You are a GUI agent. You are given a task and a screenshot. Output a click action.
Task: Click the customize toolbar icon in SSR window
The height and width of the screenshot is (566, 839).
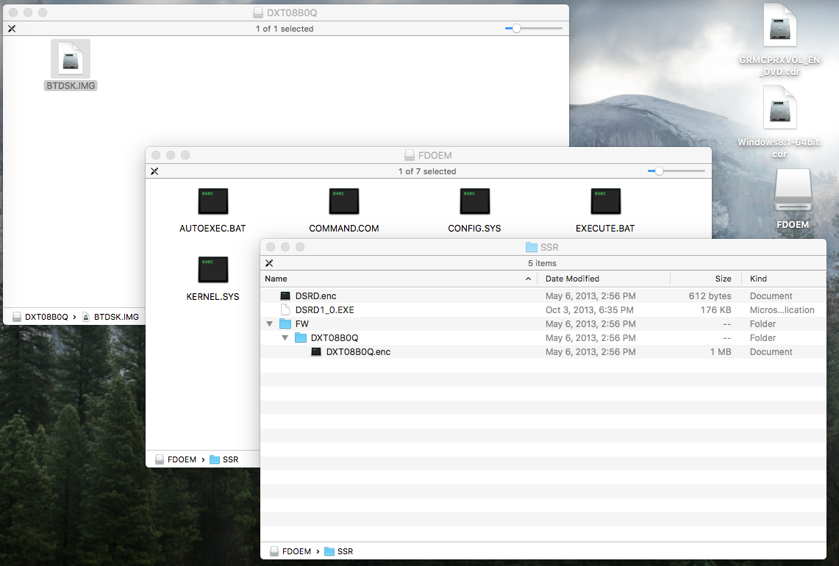pyautogui.click(x=269, y=263)
